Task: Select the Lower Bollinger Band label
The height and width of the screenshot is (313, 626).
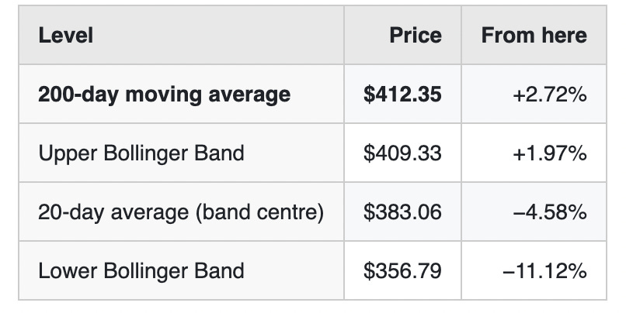Action: [141, 271]
